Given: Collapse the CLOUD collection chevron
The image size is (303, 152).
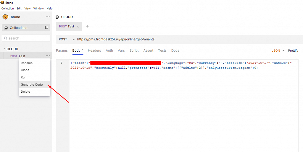Looking at the screenshot, I should (4, 49).
